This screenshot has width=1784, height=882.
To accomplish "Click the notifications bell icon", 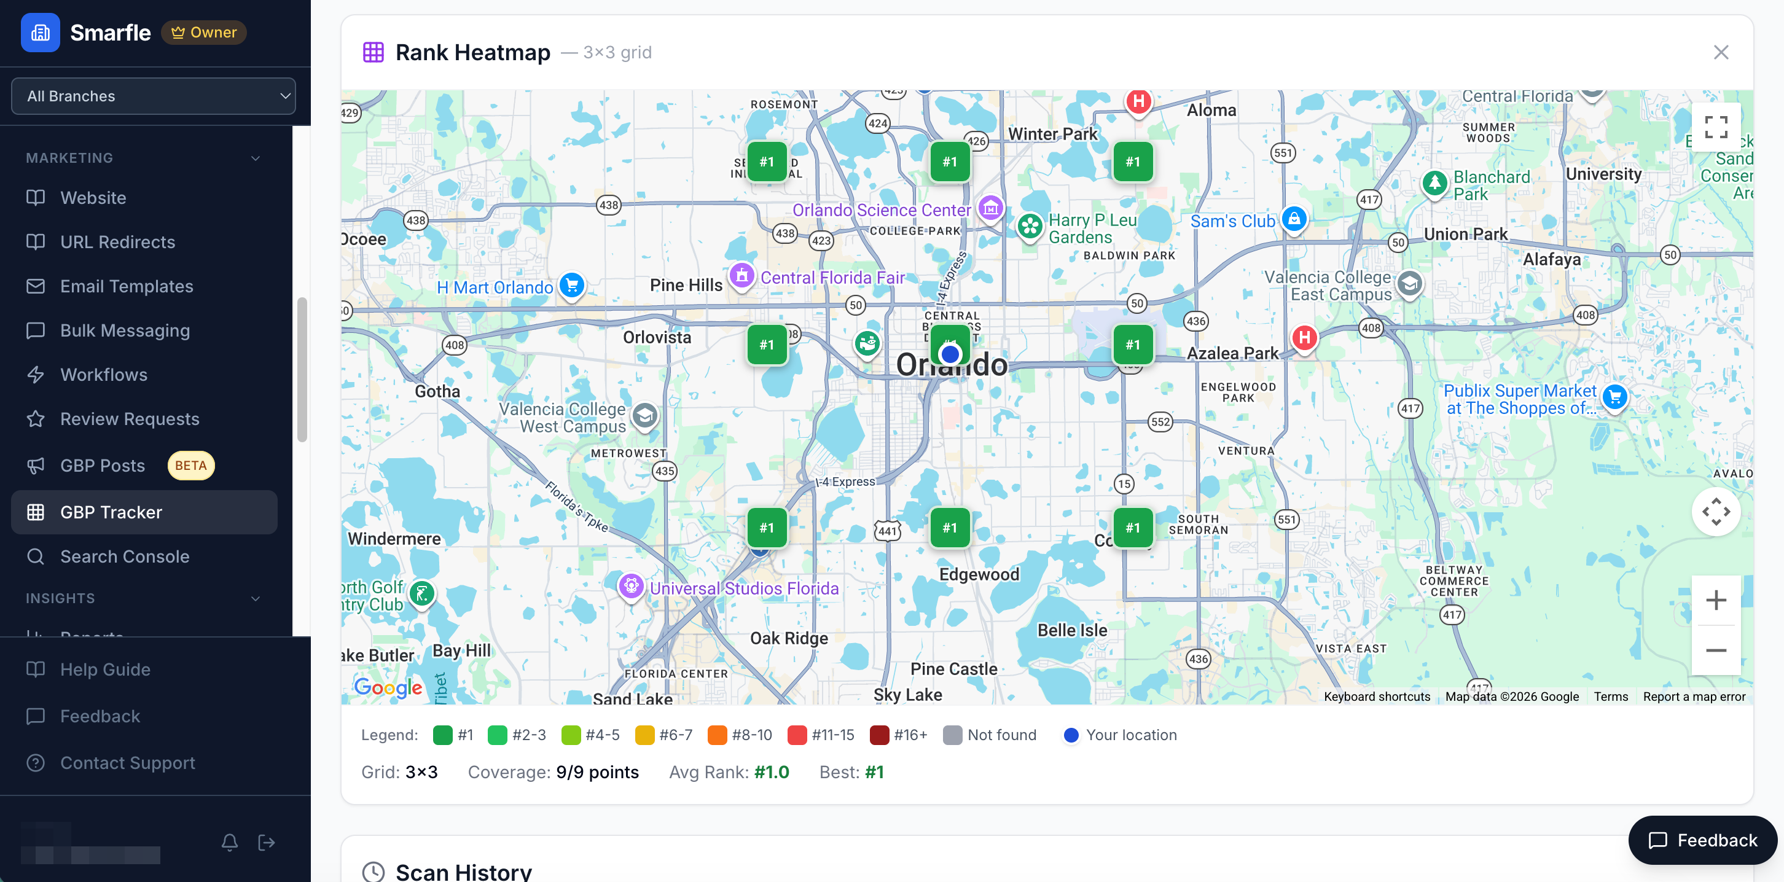I will 230,843.
